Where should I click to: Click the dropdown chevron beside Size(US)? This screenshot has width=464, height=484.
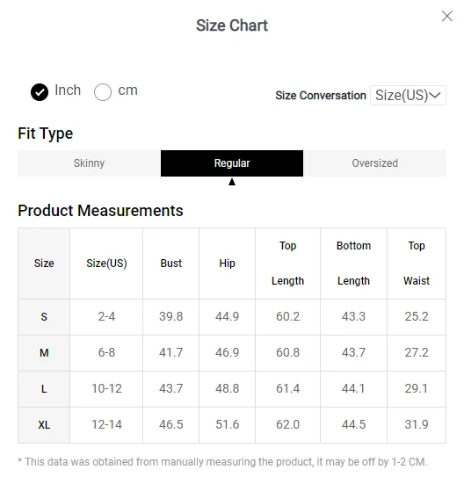coord(435,95)
